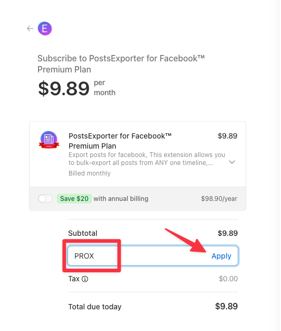281x331 pixels.
Task: Click the truncated product description text
Action: point(147,159)
